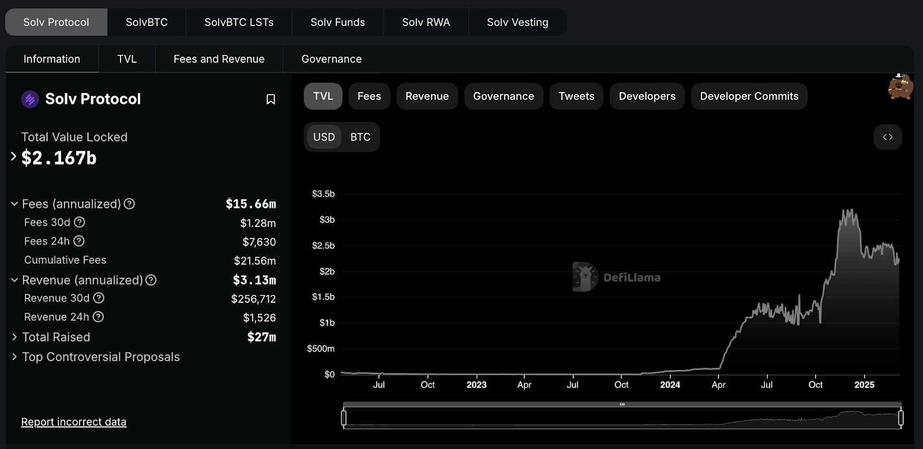Screen dimensions: 923x449
Task: Click the 2024 label on chart axis
Action: [670, 385]
